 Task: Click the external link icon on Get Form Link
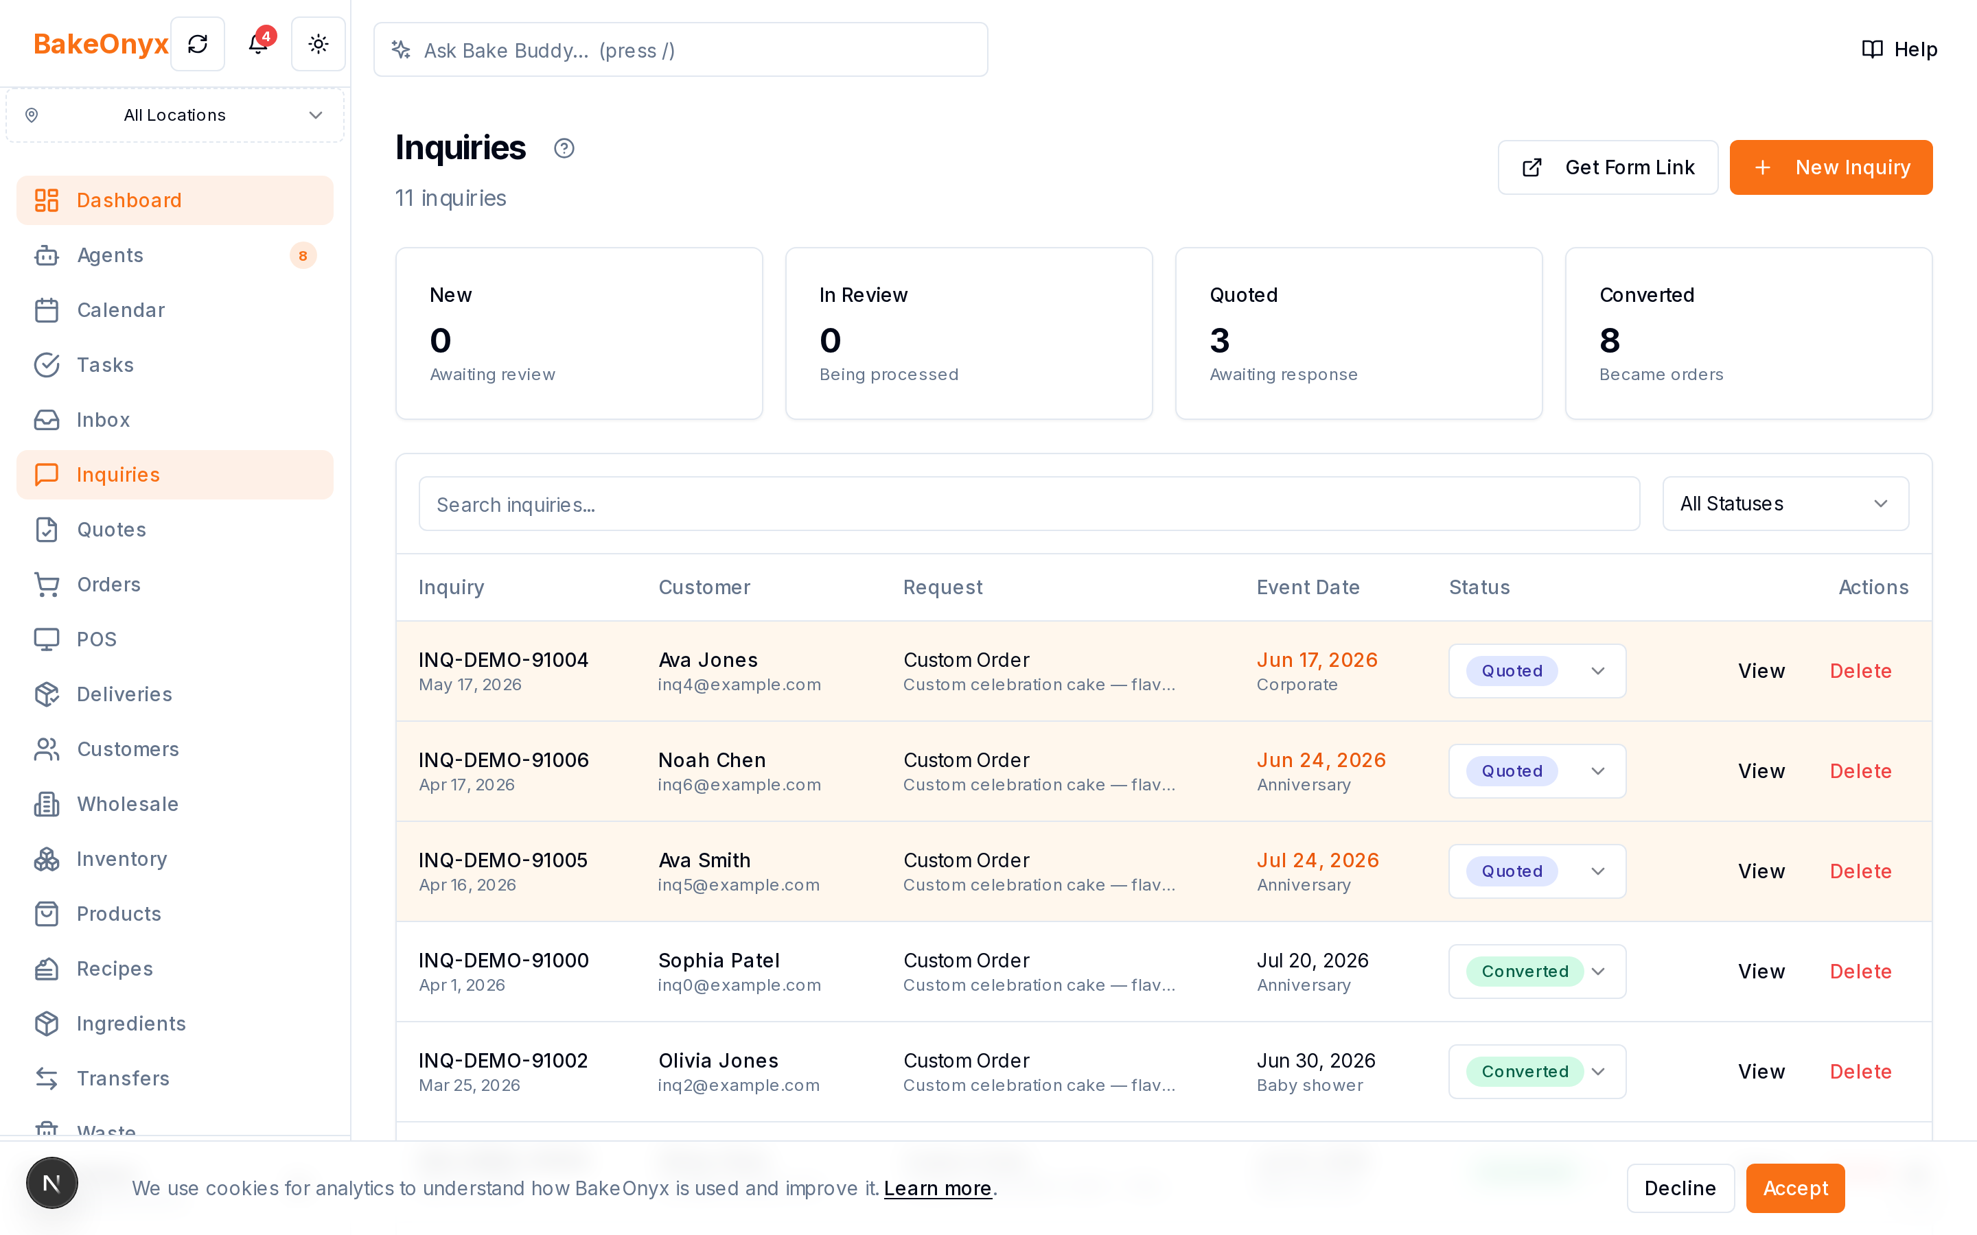(1531, 167)
